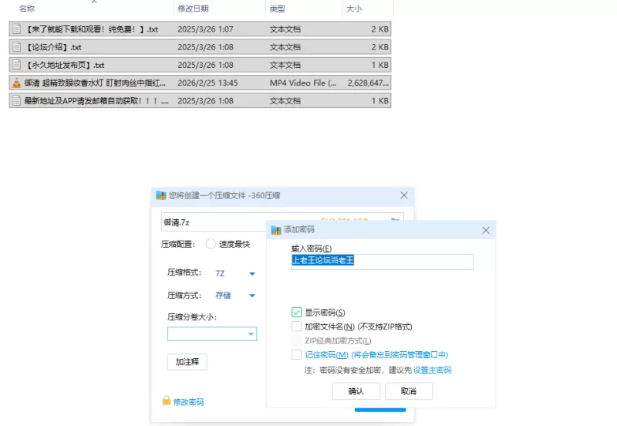The image size is (617, 426).
Task: Enable the 显示密码(S) checkbox
Action: (297, 313)
